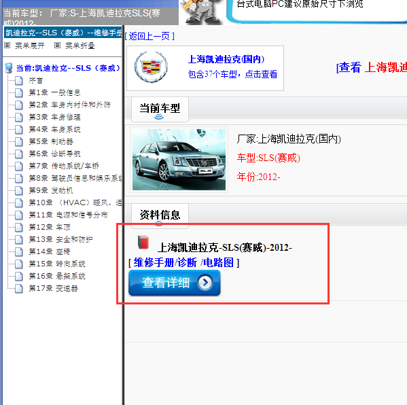Click the page icon next to 第2章 车身内衬件和外饰
Image resolution: width=407 pixels, height=405 pixels.
pos(19,105)
